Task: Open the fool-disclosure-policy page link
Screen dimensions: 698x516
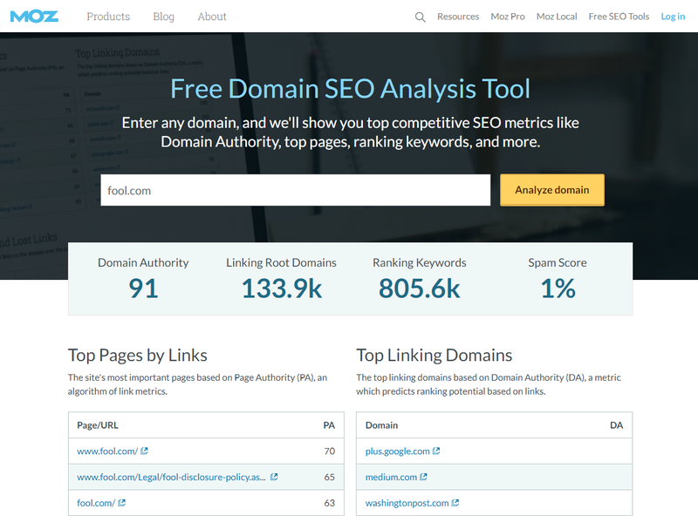Action: click(x=171, y=477)
